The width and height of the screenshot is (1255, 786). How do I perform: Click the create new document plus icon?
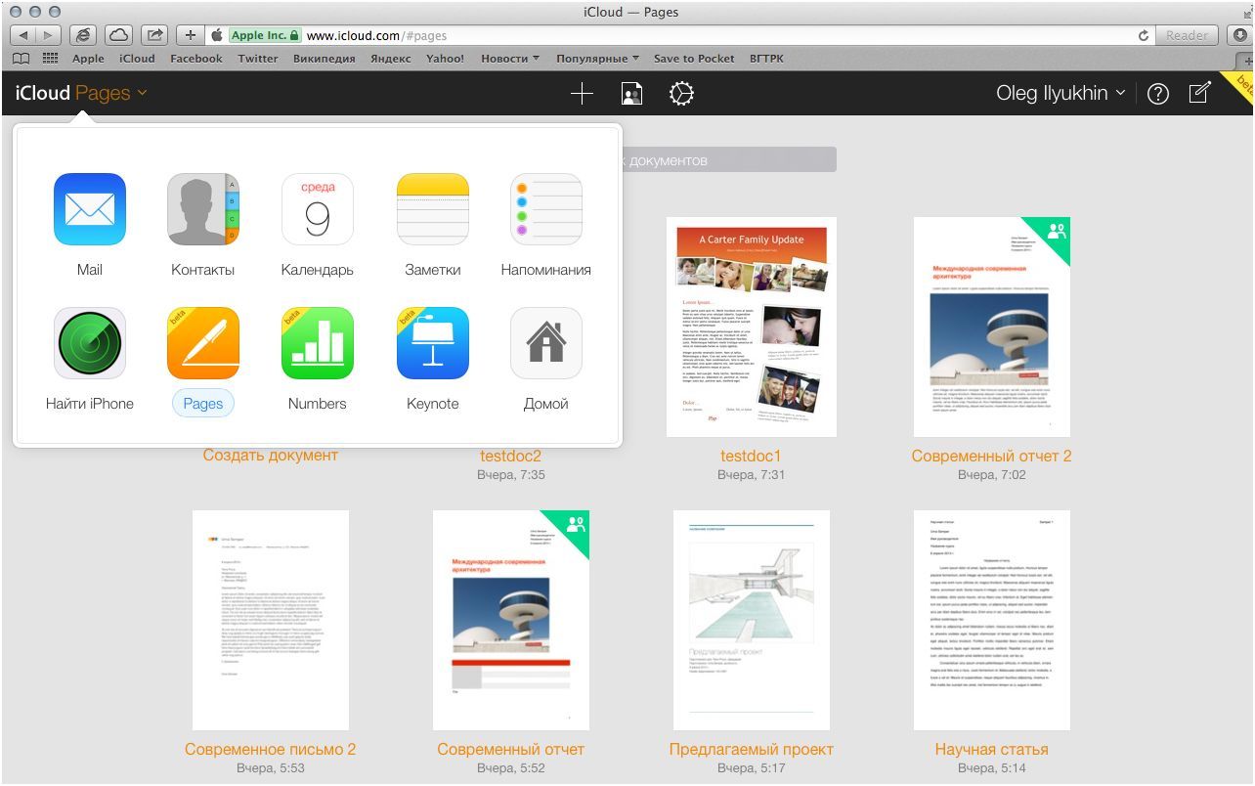point(581,93)
